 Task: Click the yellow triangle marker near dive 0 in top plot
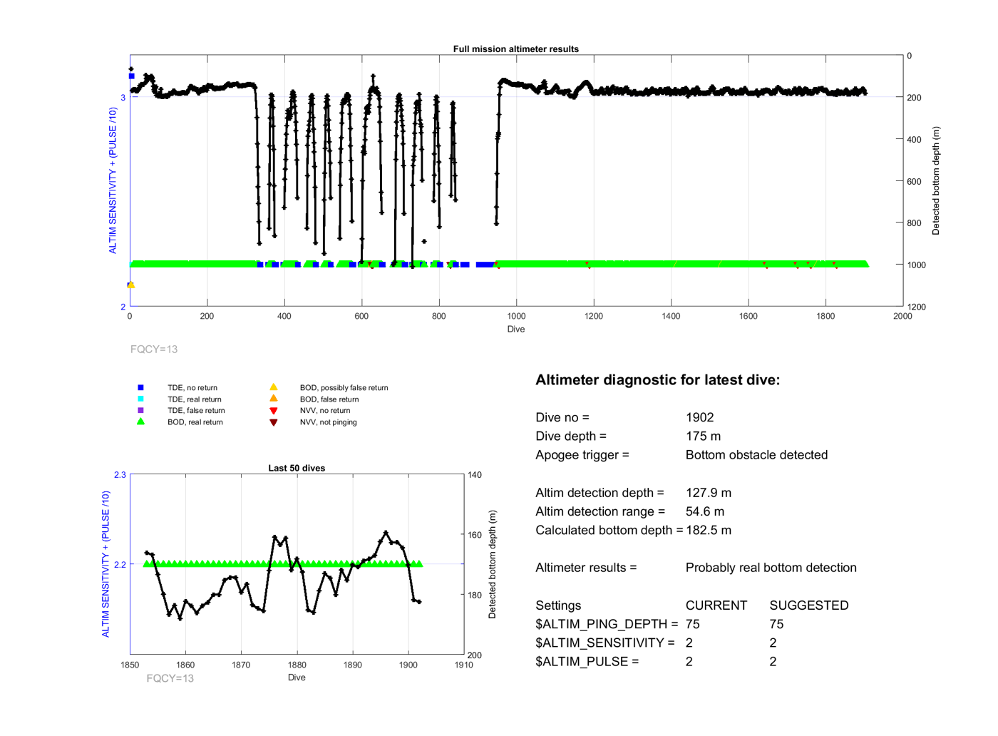click(x=131, y=285)
